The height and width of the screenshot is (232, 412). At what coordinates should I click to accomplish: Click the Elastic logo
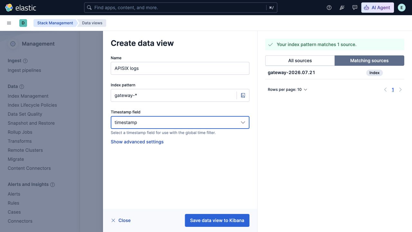click(x=21, y=7)
